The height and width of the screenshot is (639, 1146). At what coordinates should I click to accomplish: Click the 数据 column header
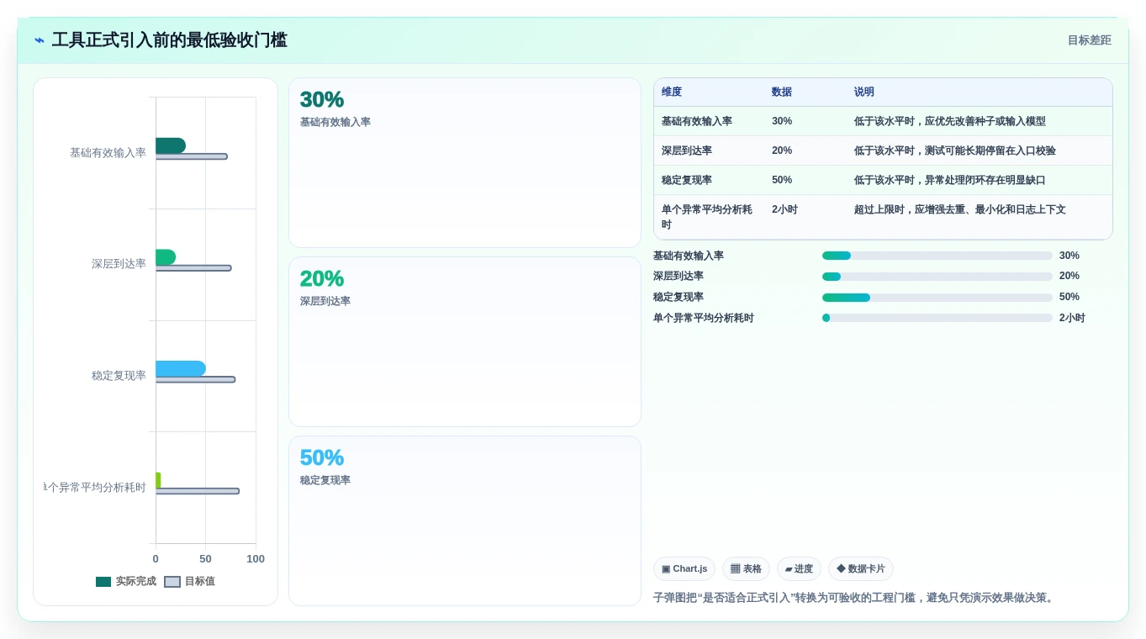(782, 92)
